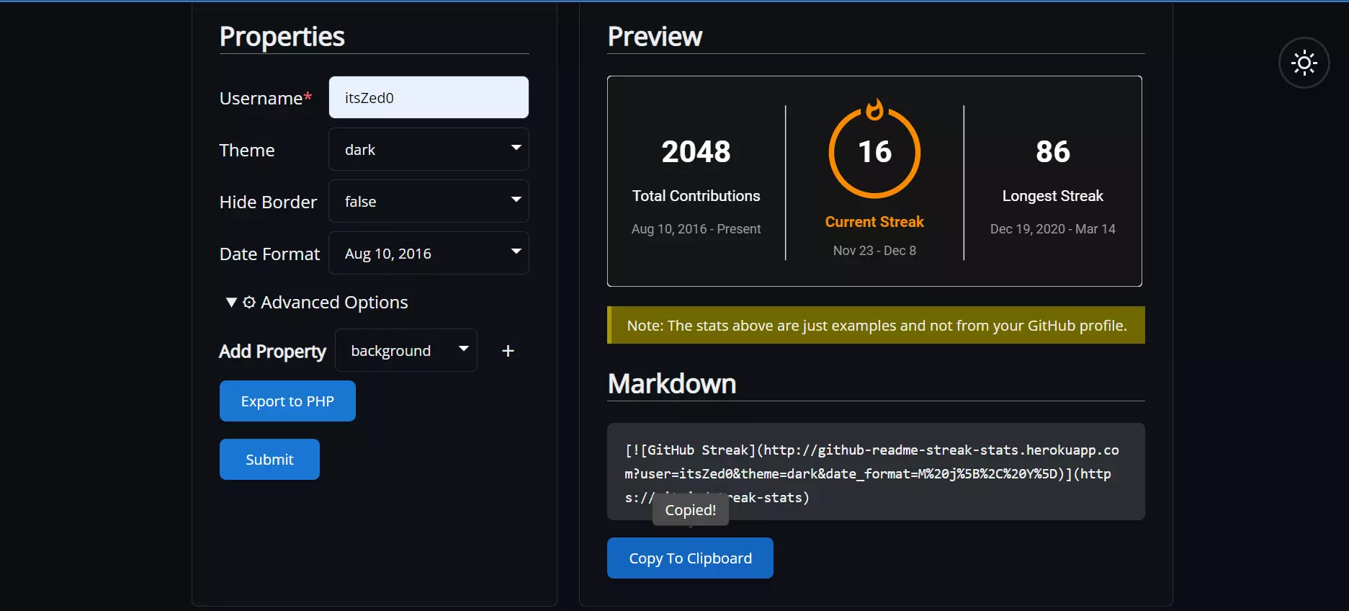1349x611 pixels.
Task: Toggle light theme with the sun icon
Action: [1304, 63]
